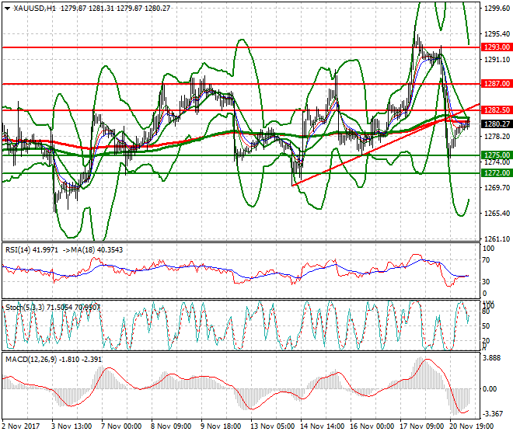Click the MA(18) 40.3543 label
The image size is (513, 435).
(x=92, y=250)
